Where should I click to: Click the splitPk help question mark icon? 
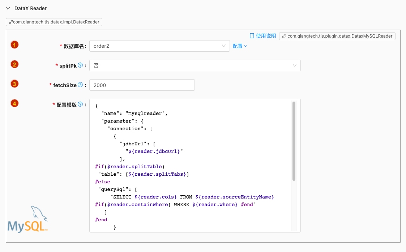[x=80, y=65]
